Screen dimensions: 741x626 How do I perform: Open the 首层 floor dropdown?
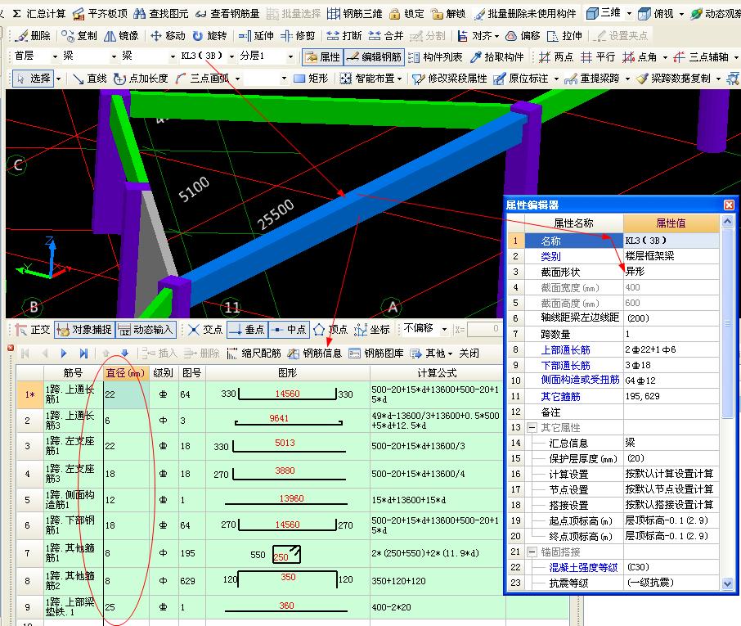pos(55,56)
